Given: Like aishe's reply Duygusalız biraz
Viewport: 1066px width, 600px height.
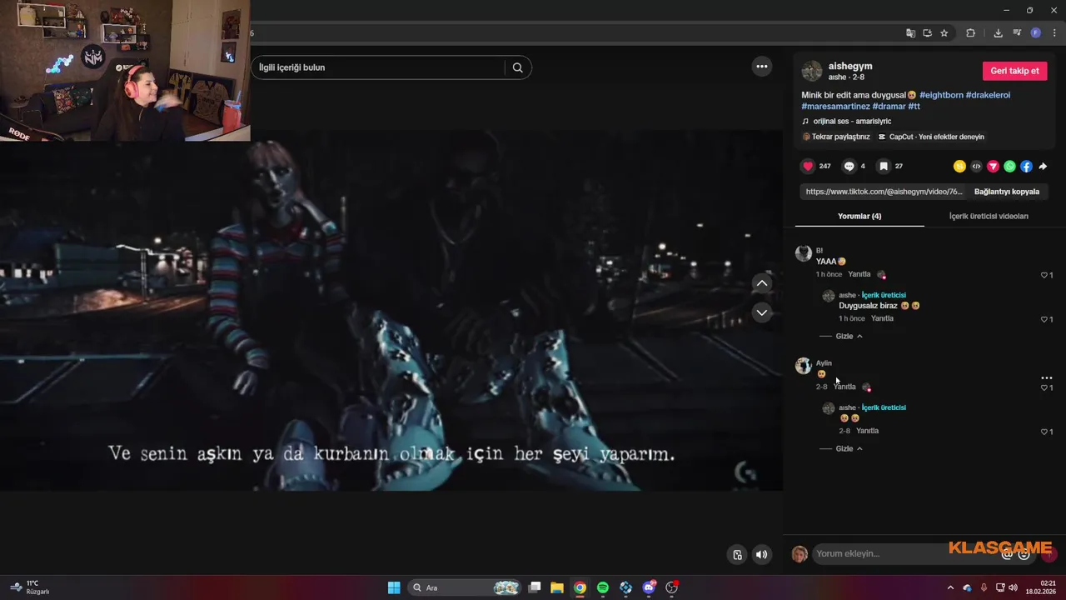Looking at the screenshot, I should (x=1046, y=319).
